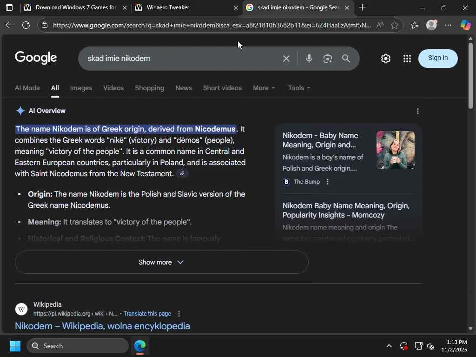Click the page vertical scrollbar thumb
The height and width of the screenshot is (357, 476).
coord(470,76)
